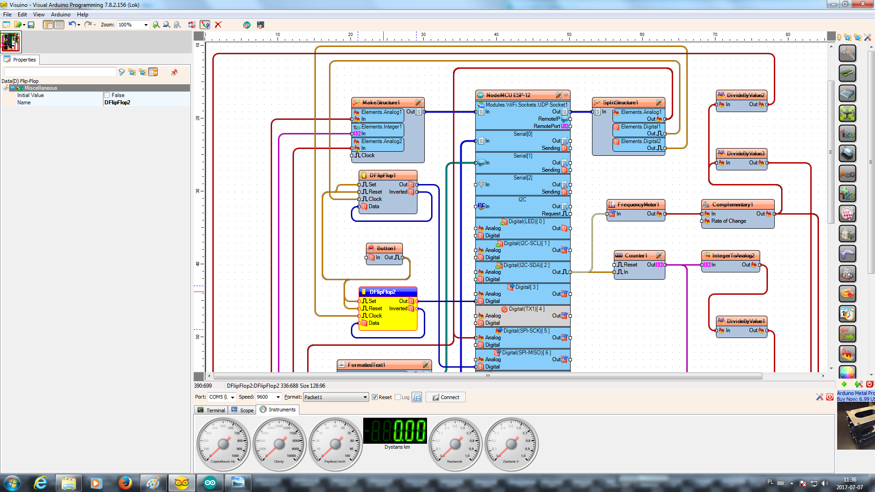875x492 pixels.
Task: Select the Instruments tab
Action: 278,410
